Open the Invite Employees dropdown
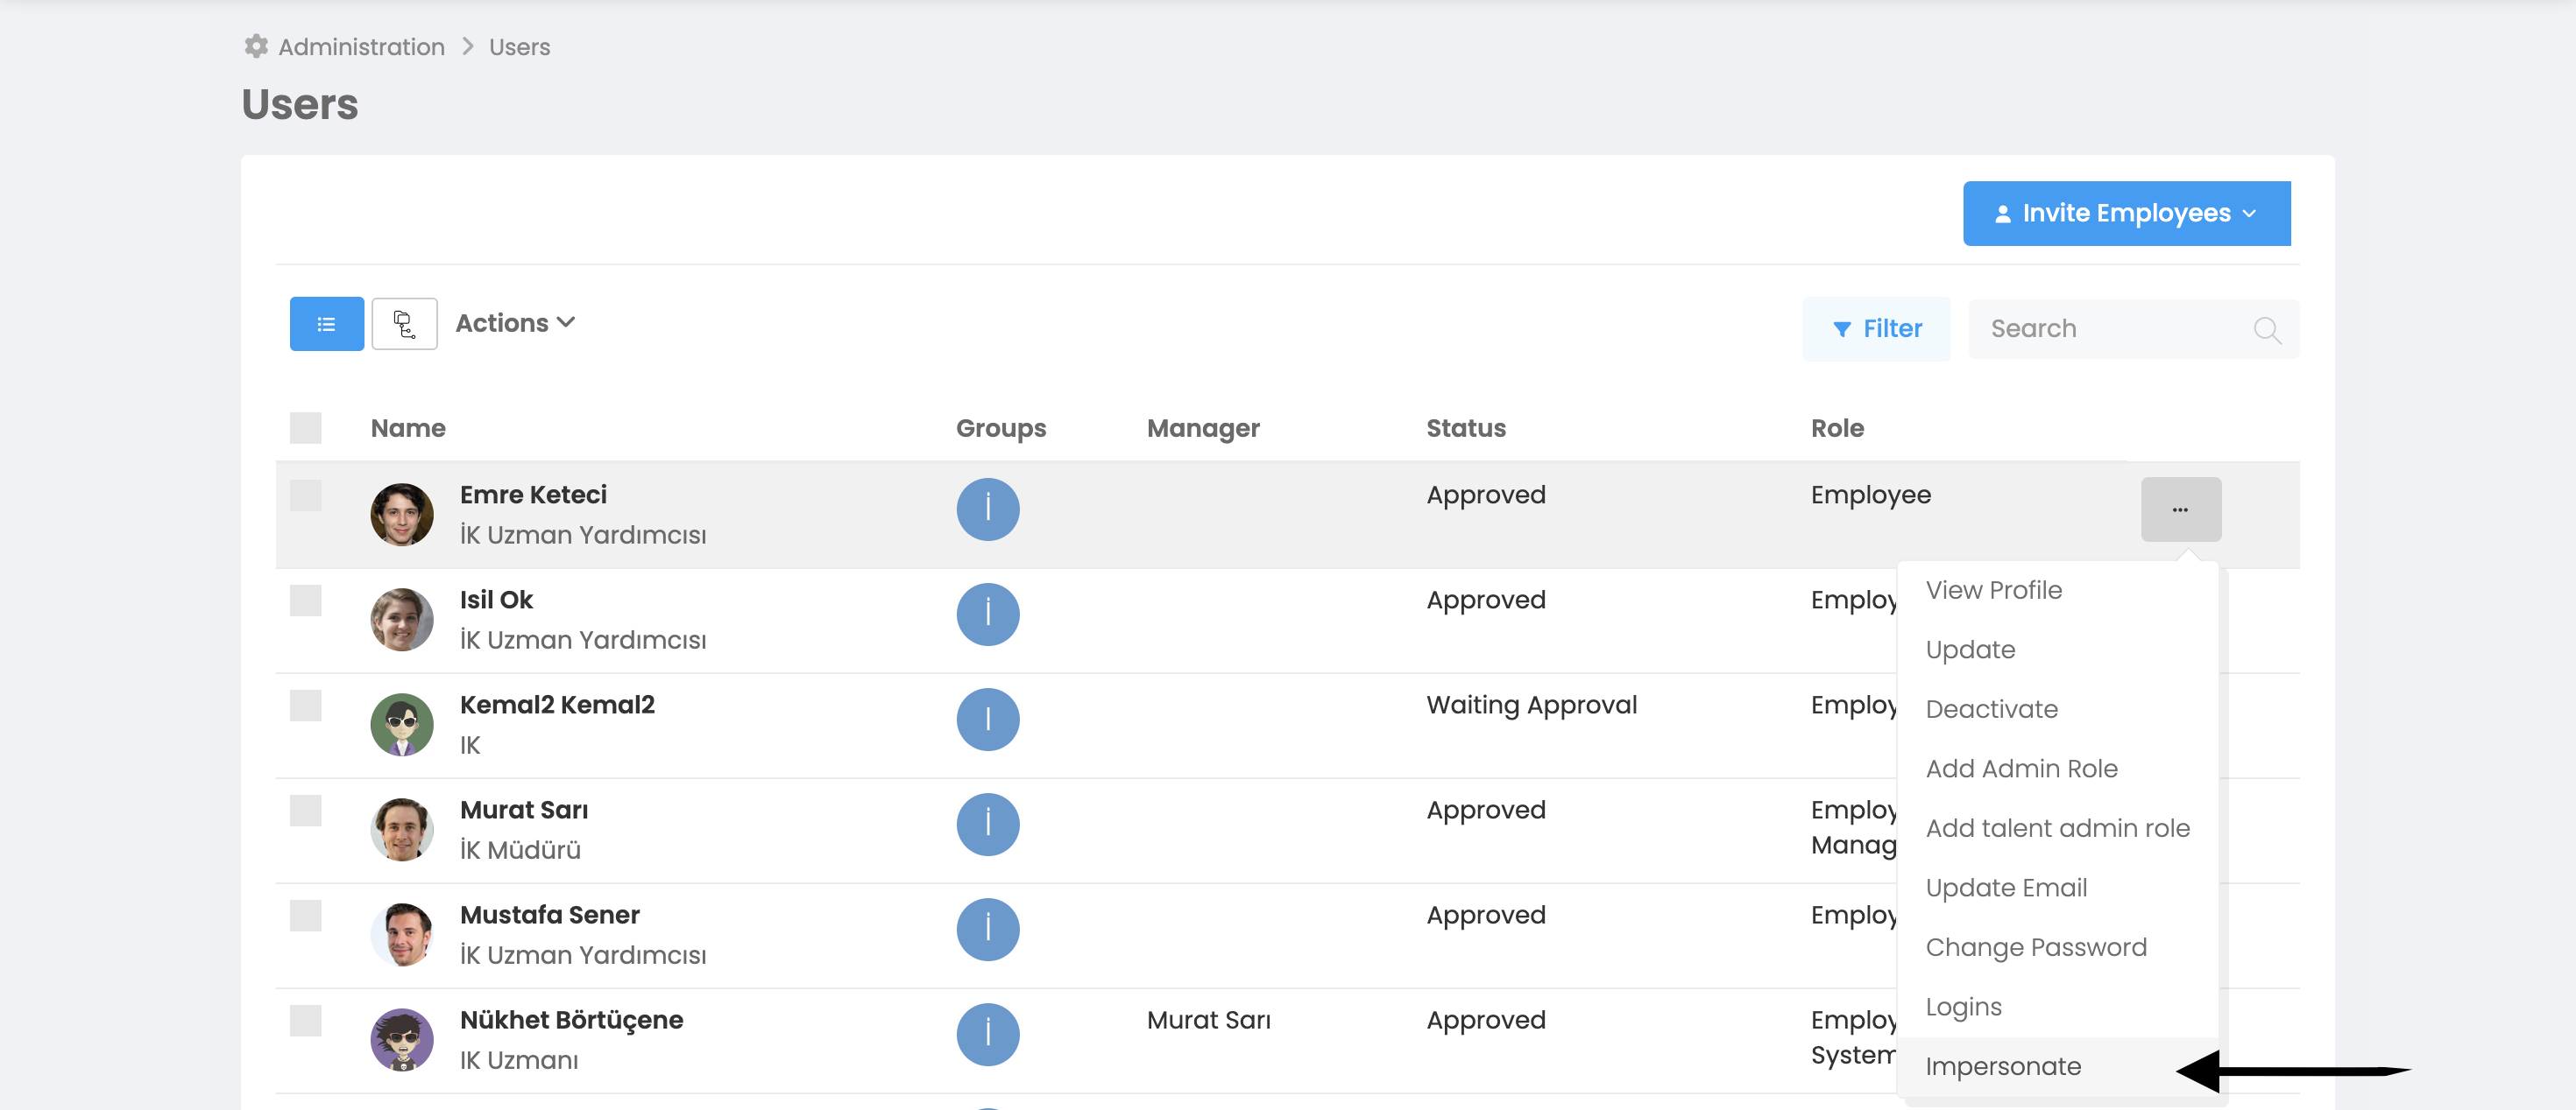 pyautogui.click(x=2126, y=213)
